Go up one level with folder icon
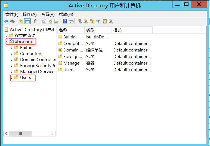Screen dimensions: 210x146 [21, 21]
